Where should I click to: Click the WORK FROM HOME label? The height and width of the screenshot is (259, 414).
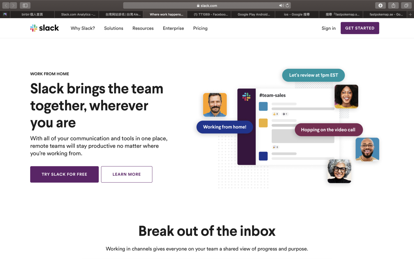click(49, 74)
